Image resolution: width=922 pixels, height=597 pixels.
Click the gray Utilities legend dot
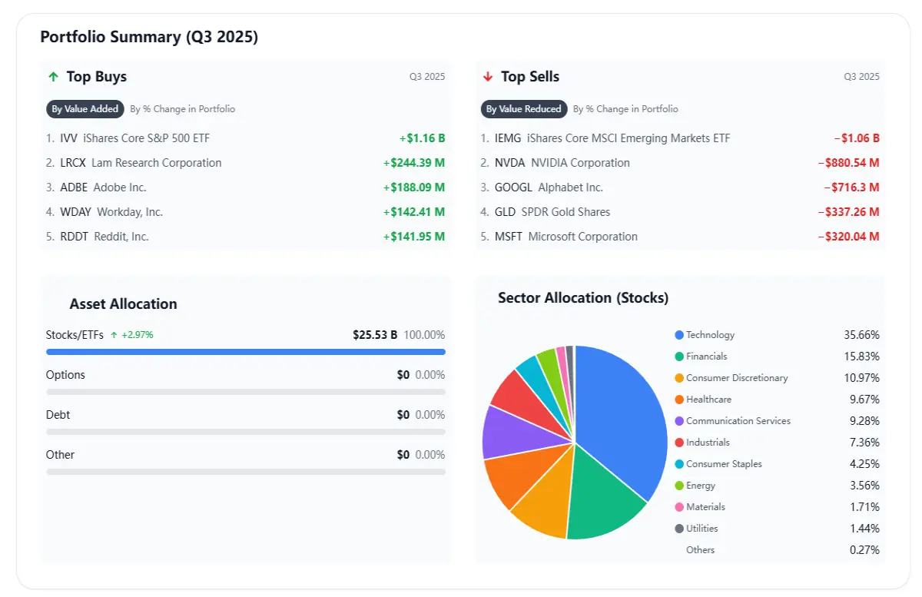(679, 529)
